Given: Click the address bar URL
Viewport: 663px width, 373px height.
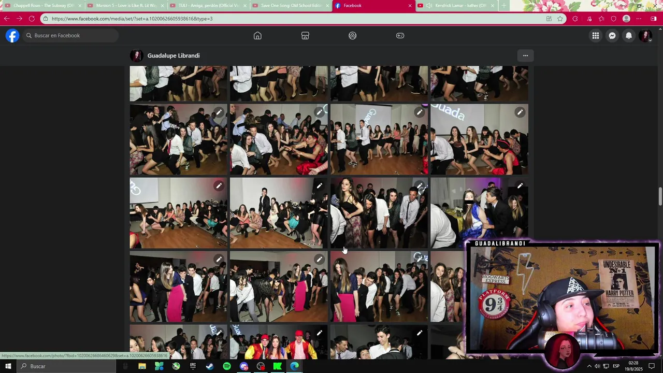Looking at the screenshot, I should coord(132,19).
